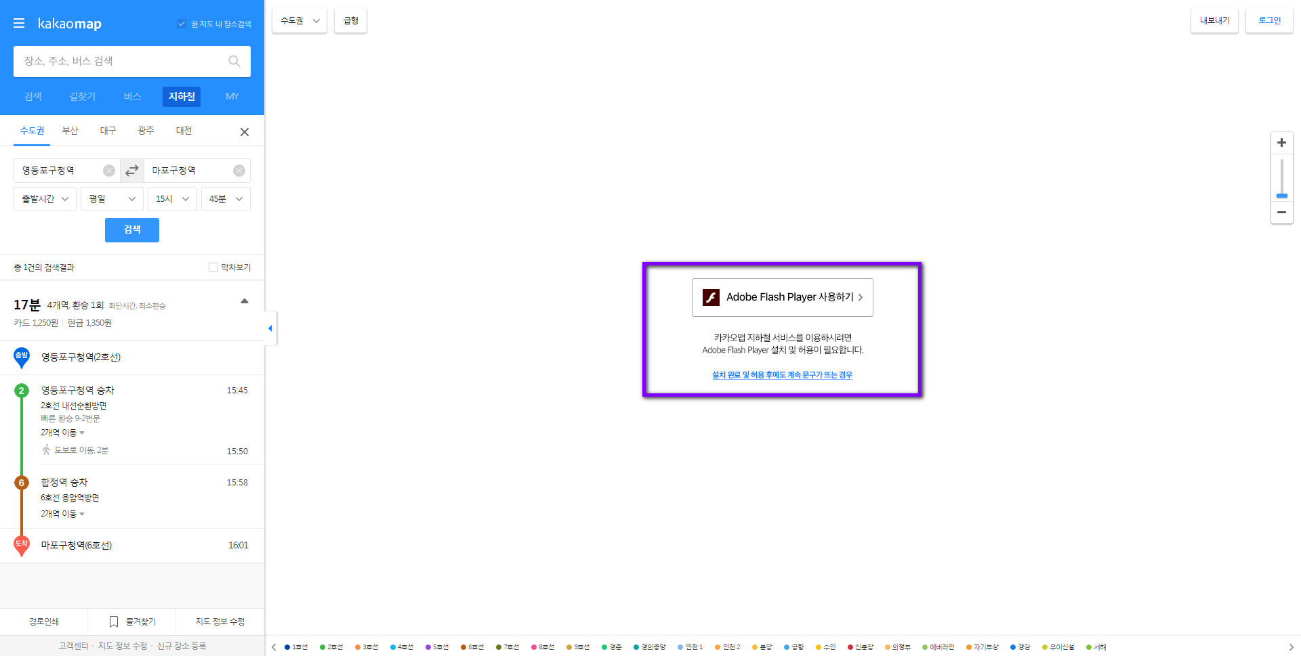1301x656 pixels.
Task: Switch to the 버스 tab
Action: [x=133, y=97]
